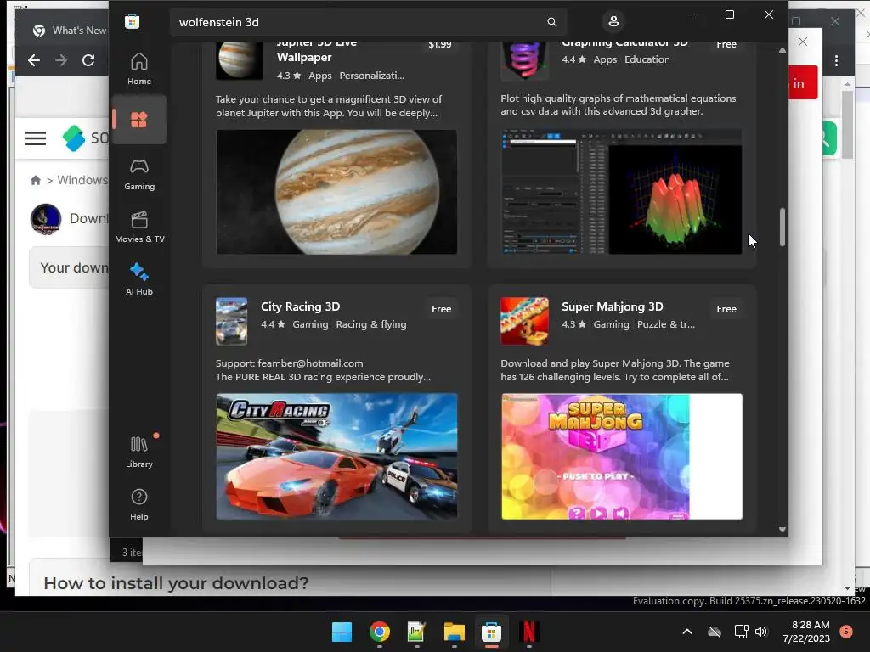
Task: Click the Super Mahjong 3D title
Action: coord(612,306)
